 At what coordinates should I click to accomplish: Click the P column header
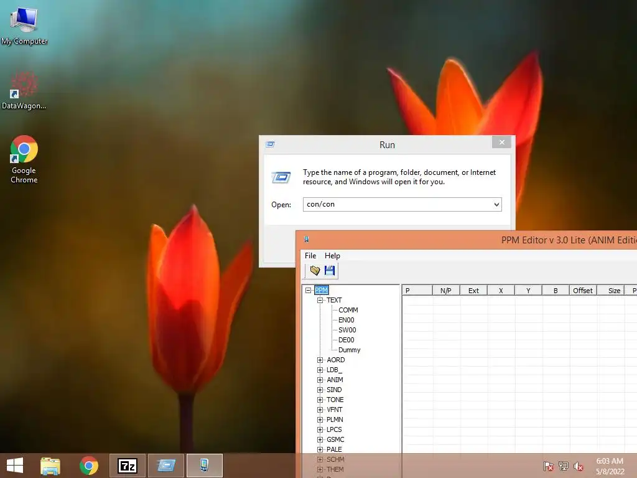[x=417, y=290]
